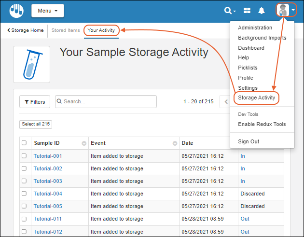This screenshot has height=237, width=304.
Task: Expand the Menu dropdown button
Action: (47, 10)
